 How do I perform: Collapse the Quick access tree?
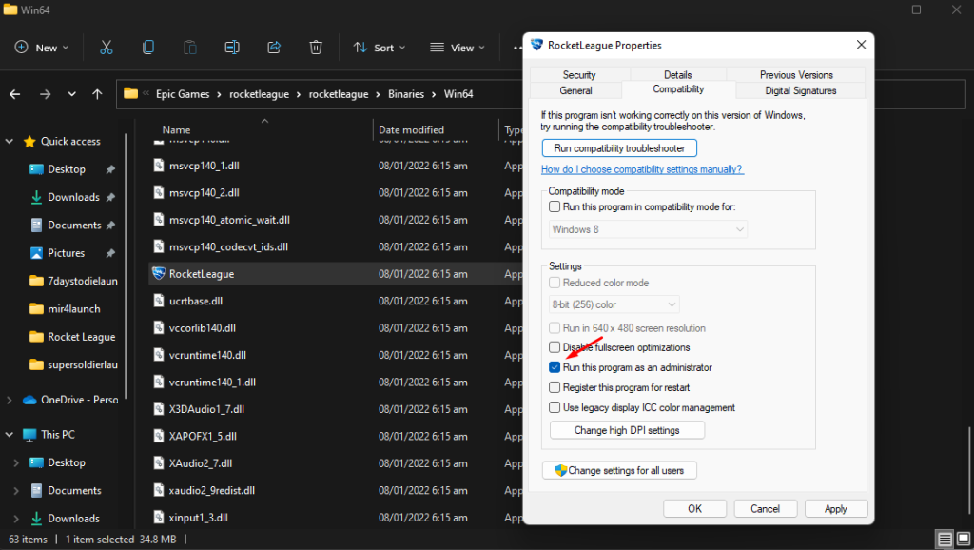tap(10, 141)
